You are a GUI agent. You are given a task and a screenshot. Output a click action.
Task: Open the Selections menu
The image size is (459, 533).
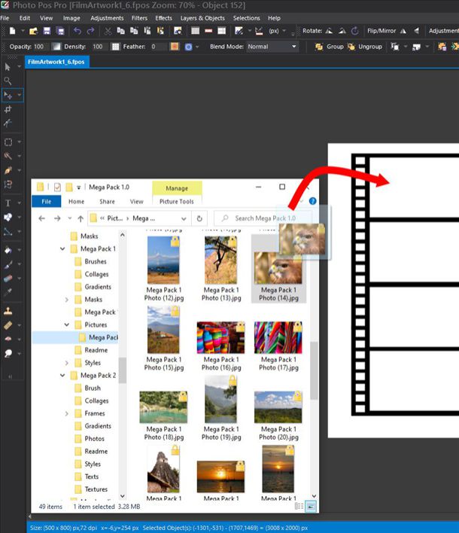[246, 18]
